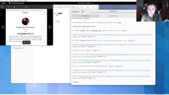
Task: Click the name 'Надежда Рогожина' in the image
Action: (x=25, y=27)
